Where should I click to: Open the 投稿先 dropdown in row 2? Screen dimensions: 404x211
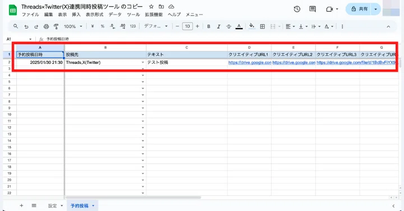tap(143, 63)
